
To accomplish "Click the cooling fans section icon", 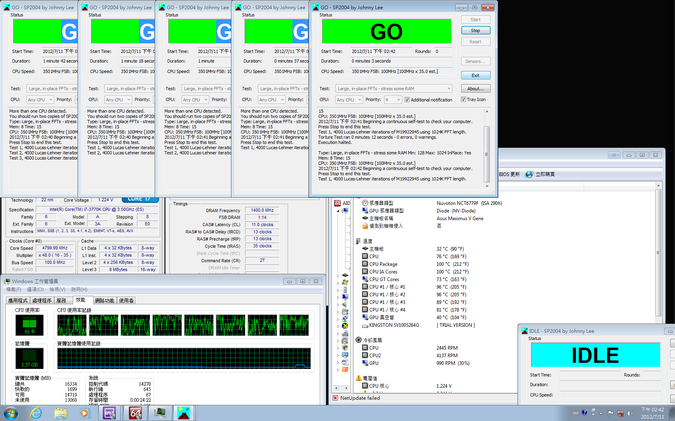I will [358, 340].
